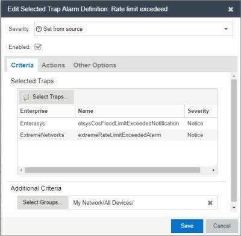
Task: Click the right arrow of the traps table scrollbar
Action: (x=213, y=170)
